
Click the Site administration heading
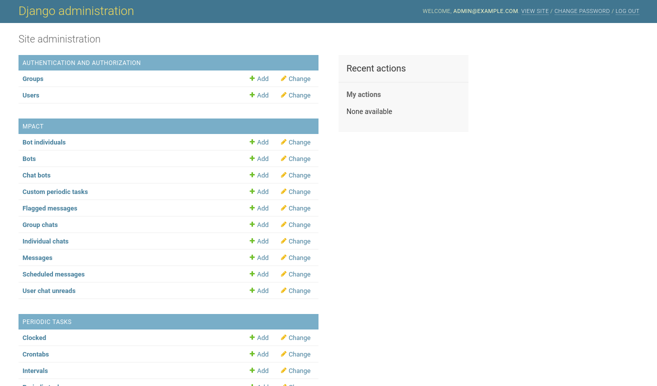pos(59,39)
